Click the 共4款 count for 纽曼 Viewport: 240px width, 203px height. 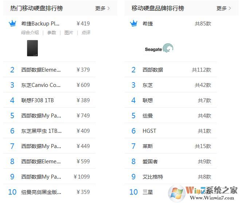tap(204, 116)
